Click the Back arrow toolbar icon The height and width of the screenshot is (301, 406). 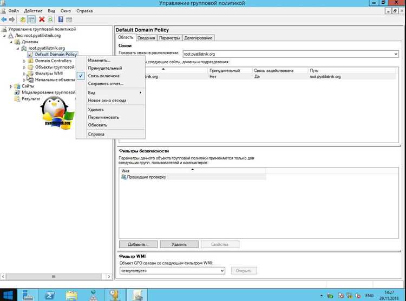point(4,19)
